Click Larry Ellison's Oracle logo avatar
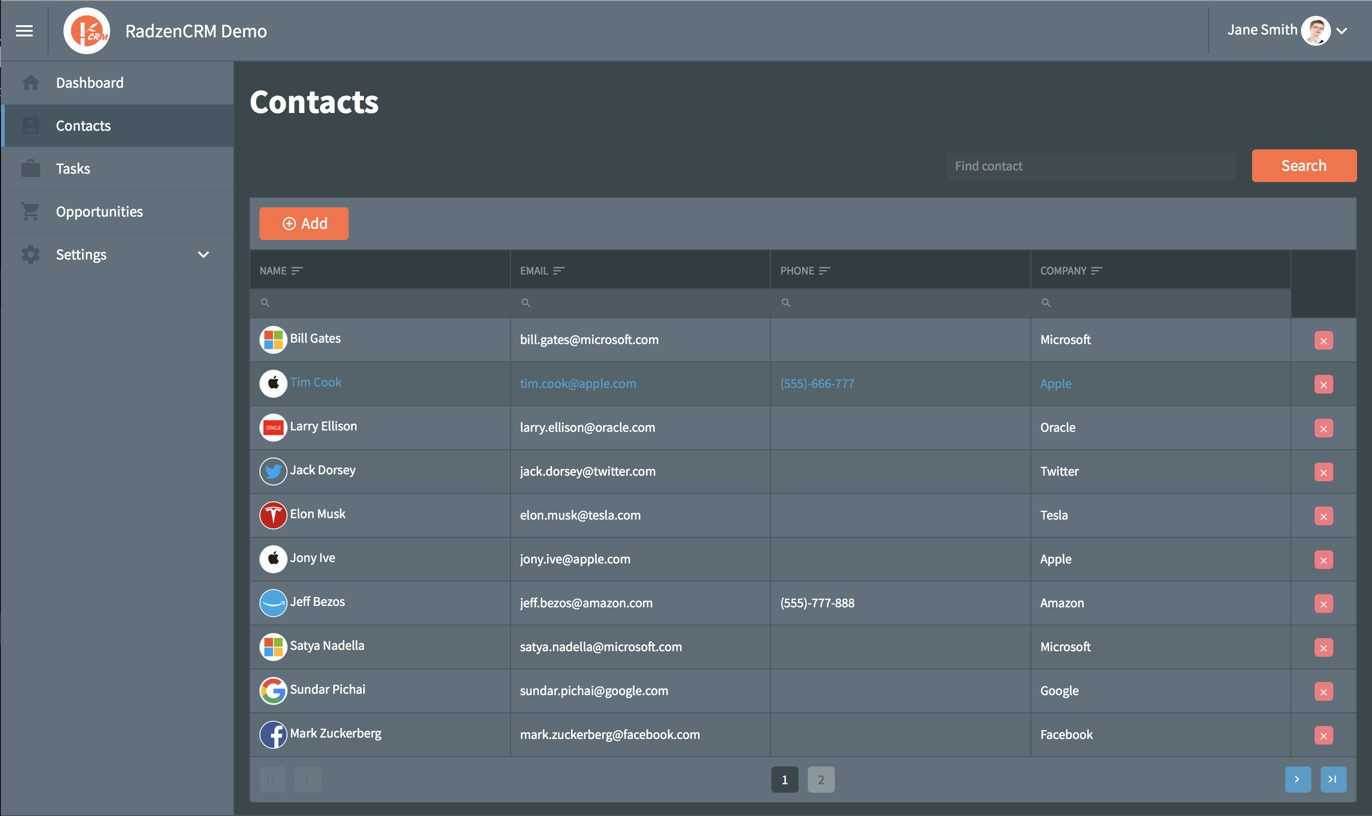This screenshot has height=816, width=1372. coord(273,427)
